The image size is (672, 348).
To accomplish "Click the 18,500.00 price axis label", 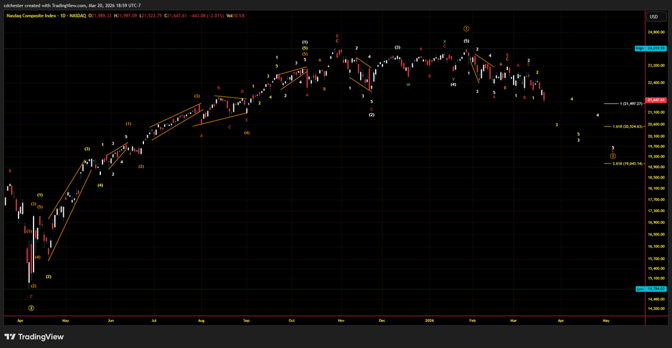I will click(657, 177).
